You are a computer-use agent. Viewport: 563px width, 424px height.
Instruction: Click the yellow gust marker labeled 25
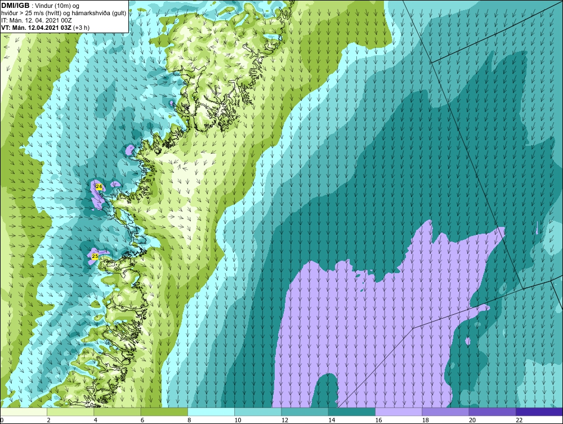point(95,256)
